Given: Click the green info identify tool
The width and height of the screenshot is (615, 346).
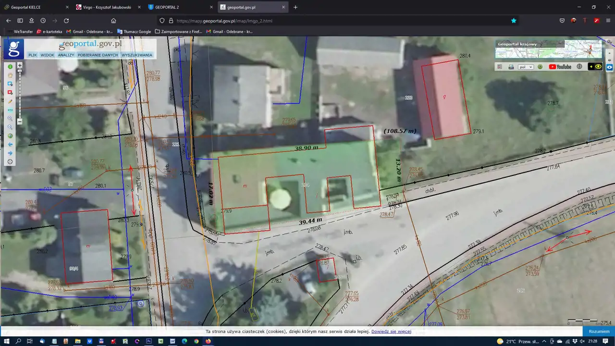Looking at the screenshot, I should (10, 67).
